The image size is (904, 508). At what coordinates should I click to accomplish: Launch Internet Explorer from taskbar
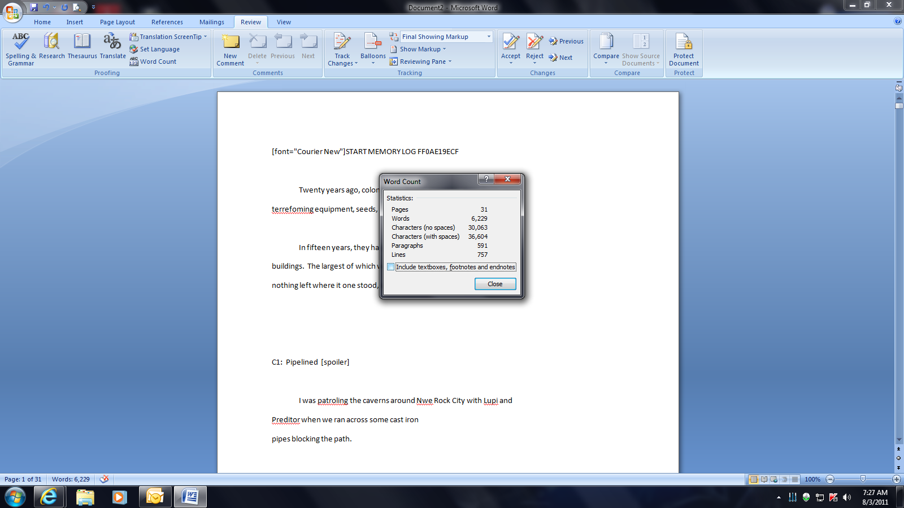[50, 497]
